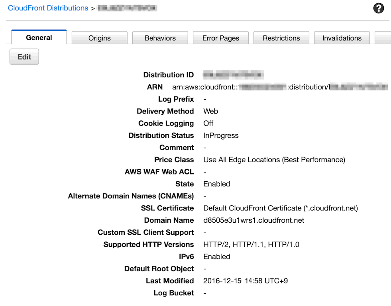391x306 pixels.
Task: Open the help question mark icon
Action: tap(378, 8)
